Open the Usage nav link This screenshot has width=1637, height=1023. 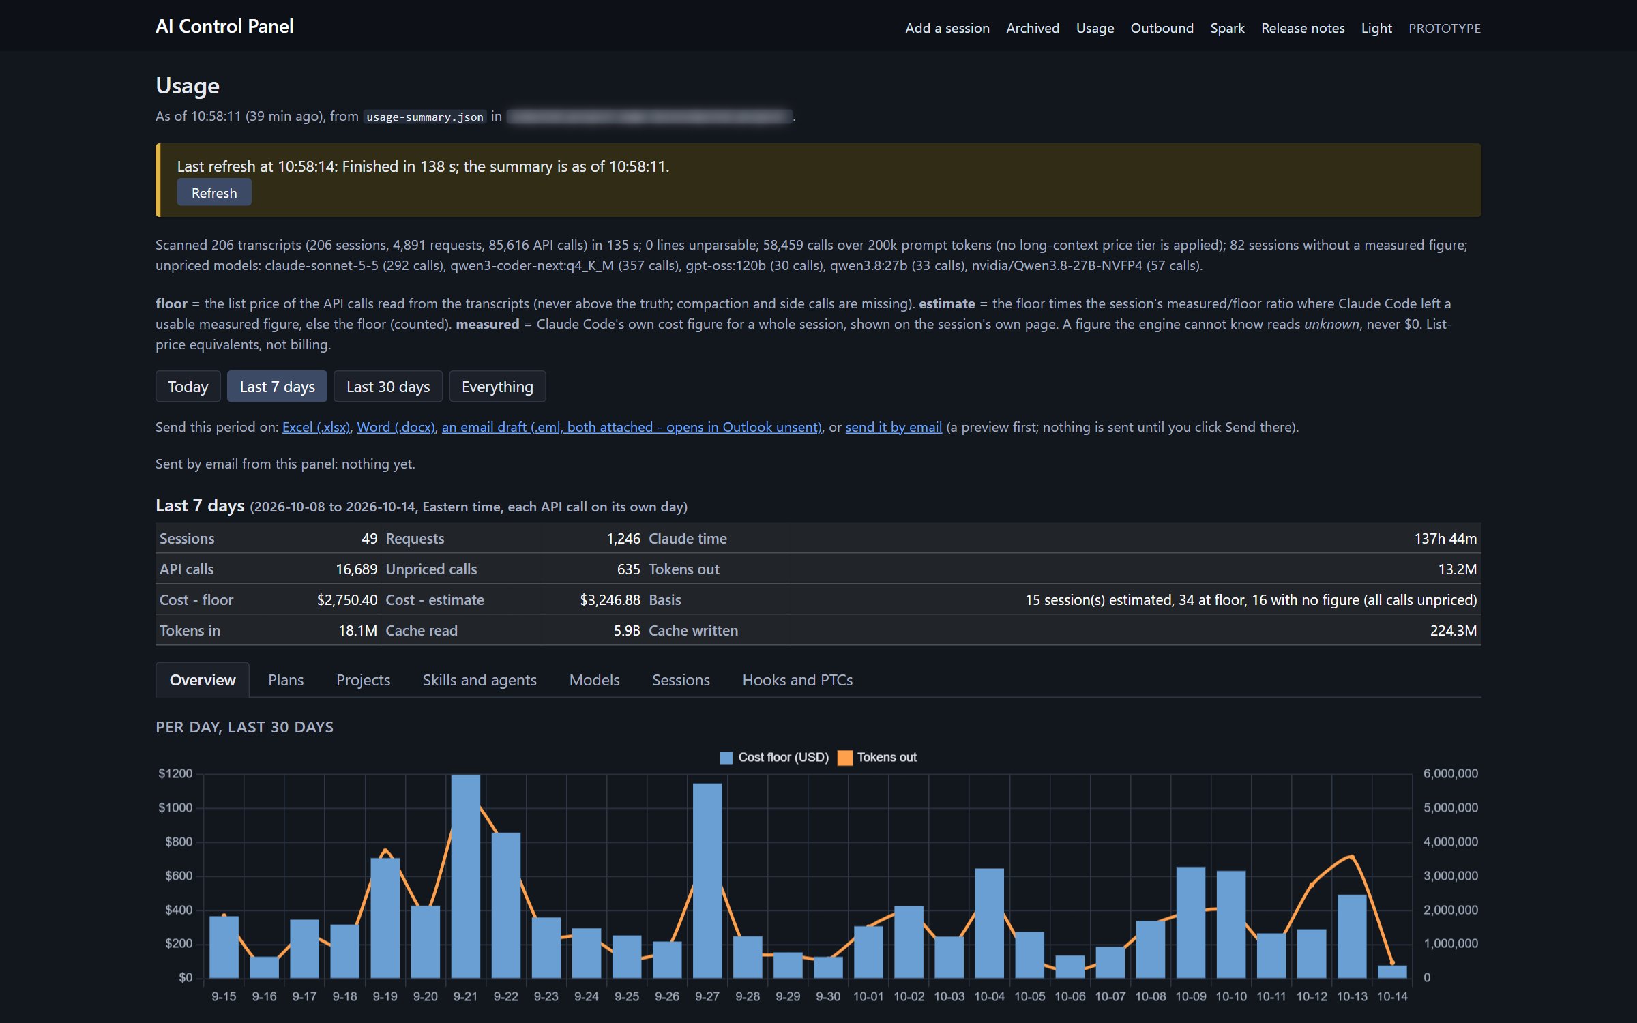pos(1095,28)
